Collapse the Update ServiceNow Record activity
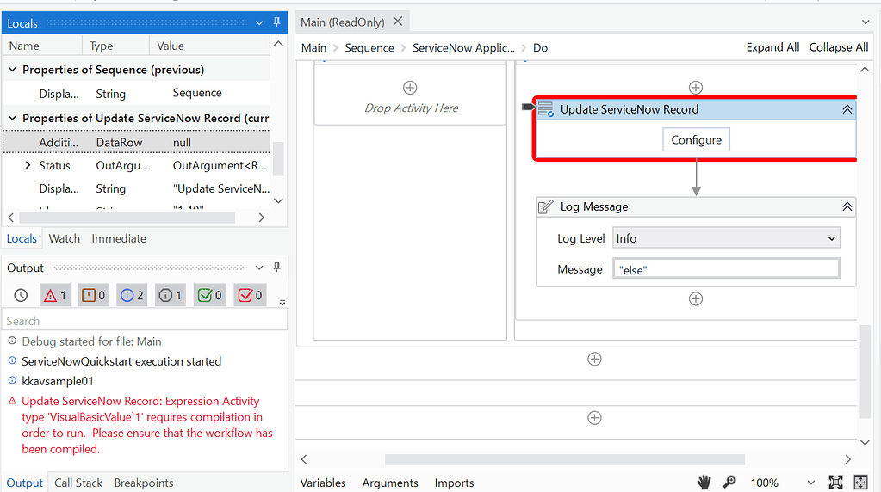The height and width of the screenshot is (492, 881). (847, 109)
